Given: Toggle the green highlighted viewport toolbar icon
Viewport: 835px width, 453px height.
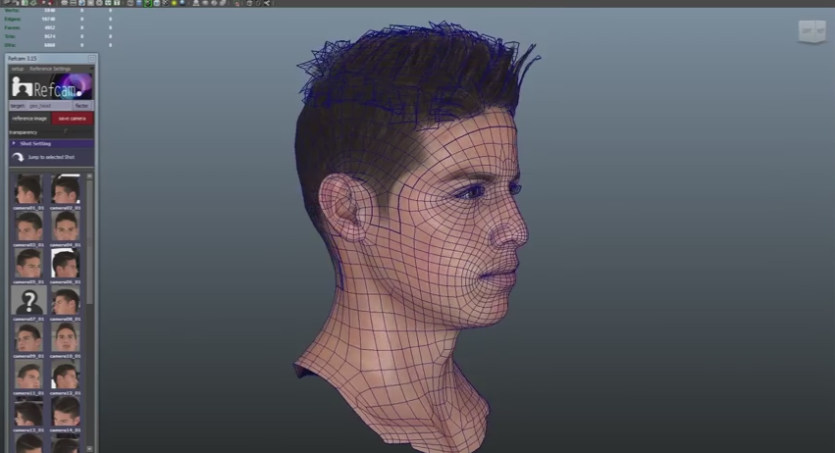Looking at the screenshot, I should click(147, 3).
